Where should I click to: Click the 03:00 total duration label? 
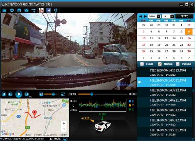(133, 94)
